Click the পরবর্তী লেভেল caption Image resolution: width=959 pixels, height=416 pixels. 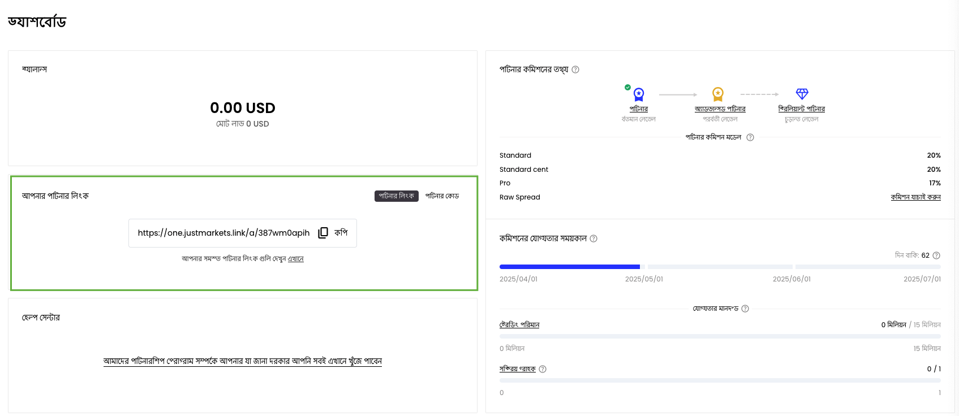(x=720, y=119)
